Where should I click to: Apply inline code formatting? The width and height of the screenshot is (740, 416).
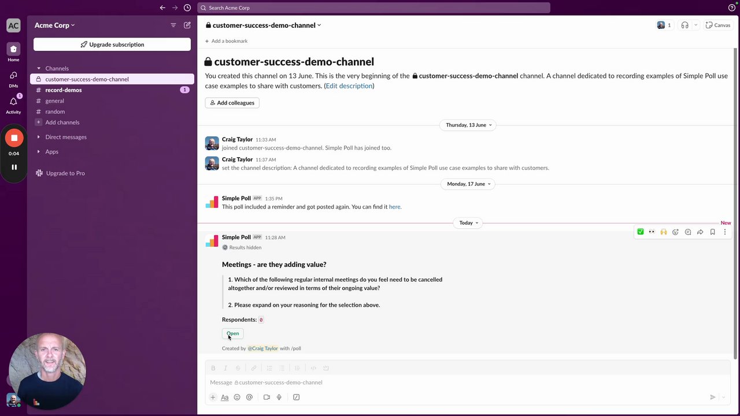click(313, 368)
